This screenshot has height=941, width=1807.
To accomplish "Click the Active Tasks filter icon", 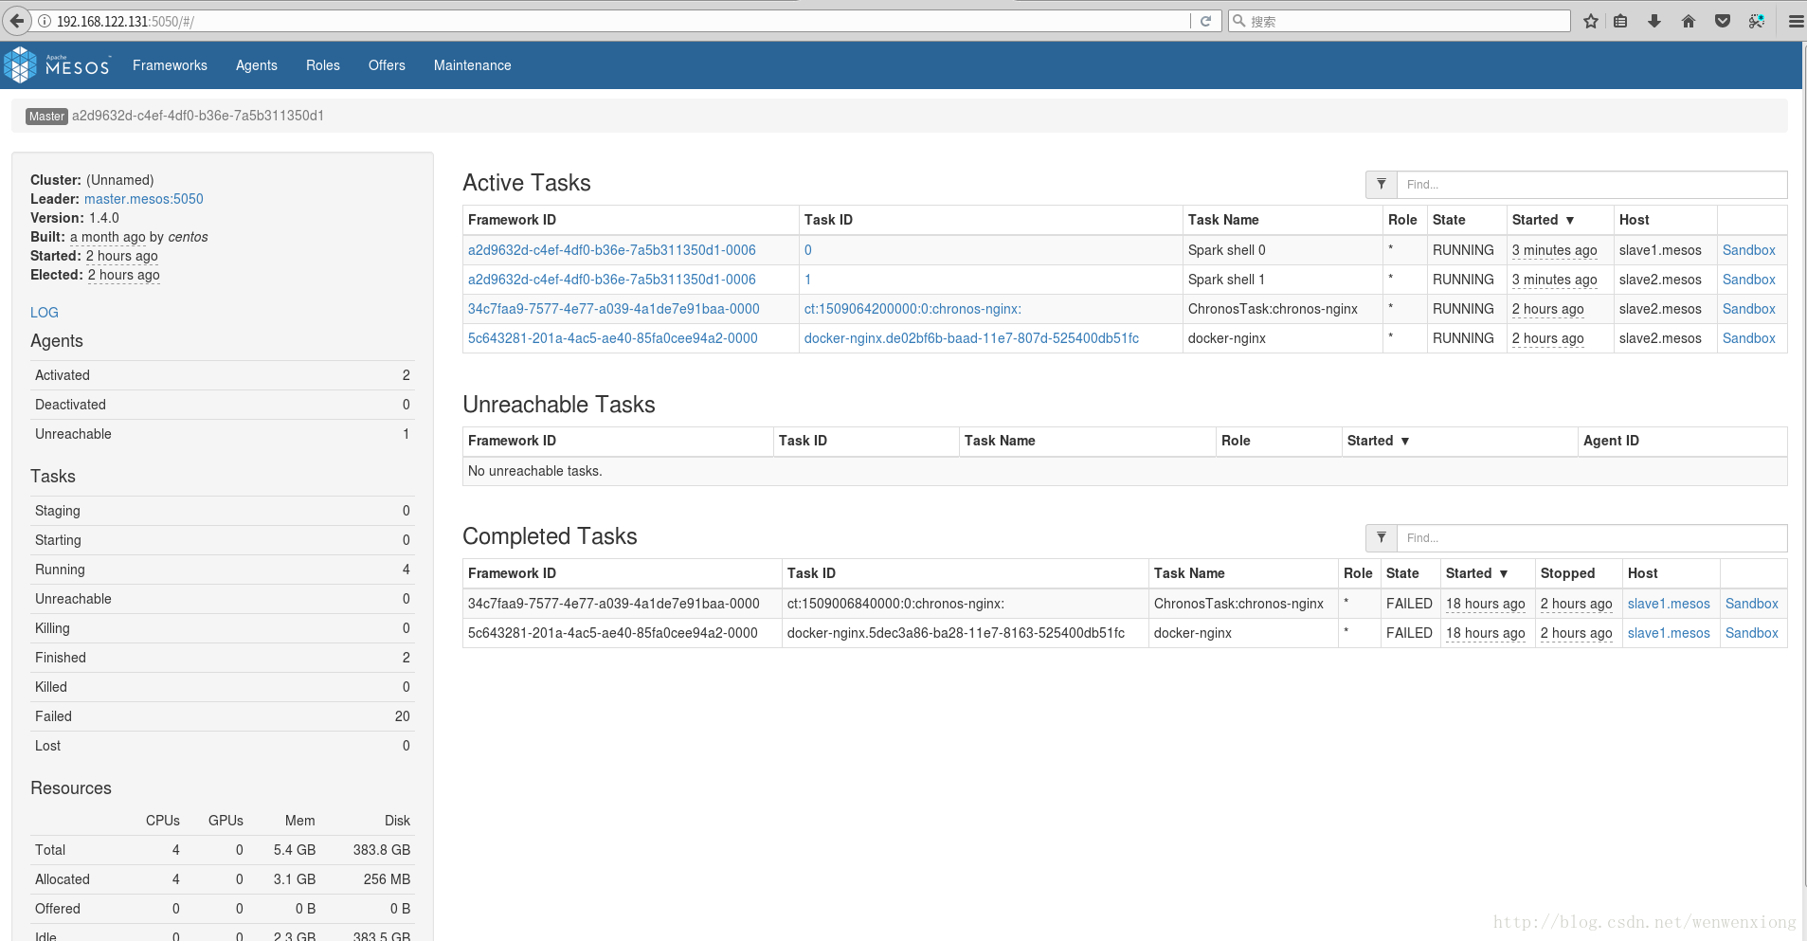I will (x=1382, y=185).
